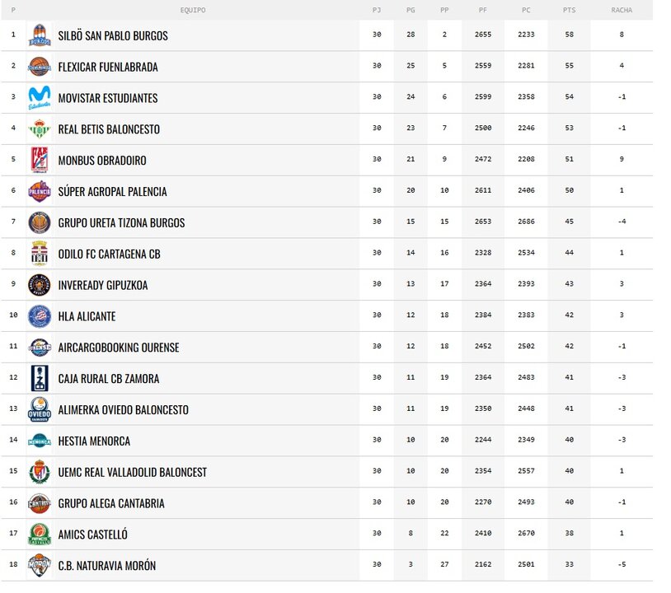Click the Flexicar Fuenlabrada basketball logo
The width and height of the screenshot is (671, 593).
pos(40,66)
